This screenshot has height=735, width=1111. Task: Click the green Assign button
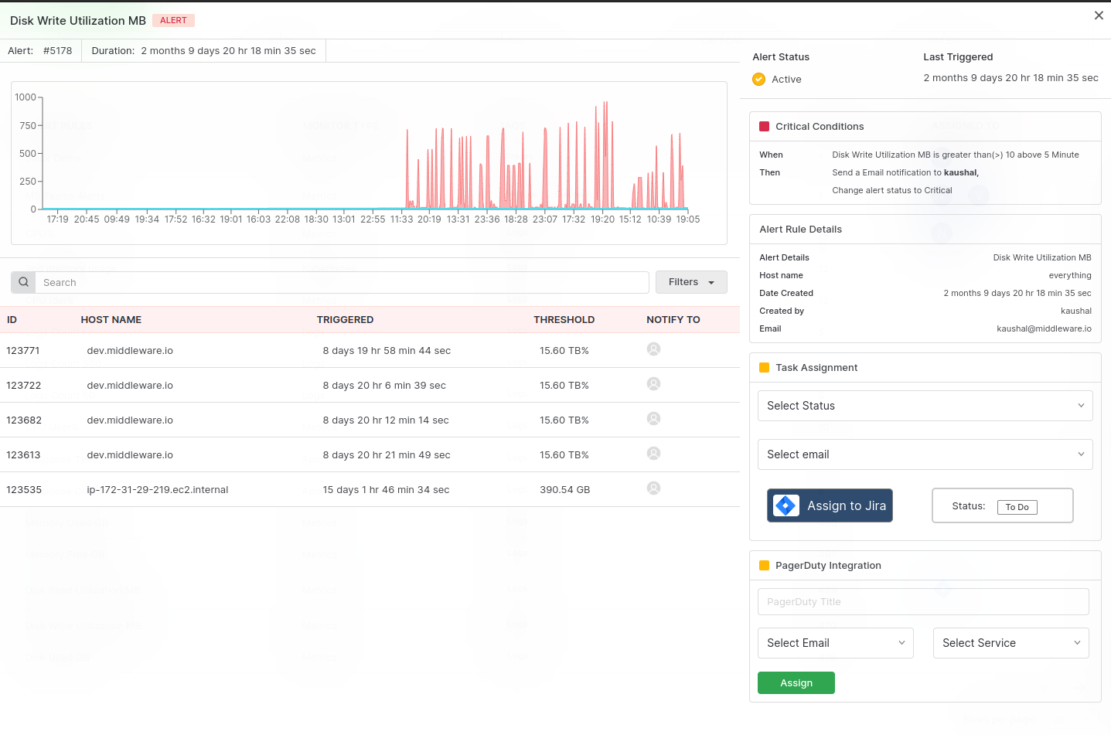(796, 683)
